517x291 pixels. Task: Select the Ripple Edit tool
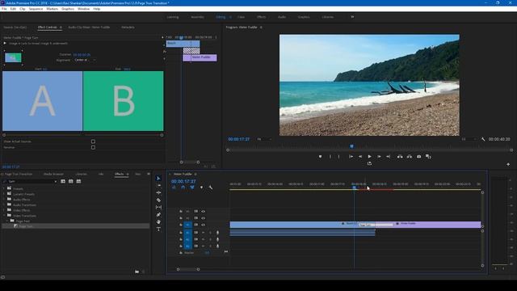158,192
